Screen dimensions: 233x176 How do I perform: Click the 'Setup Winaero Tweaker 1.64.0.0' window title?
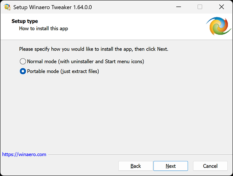tap(52, 7)
